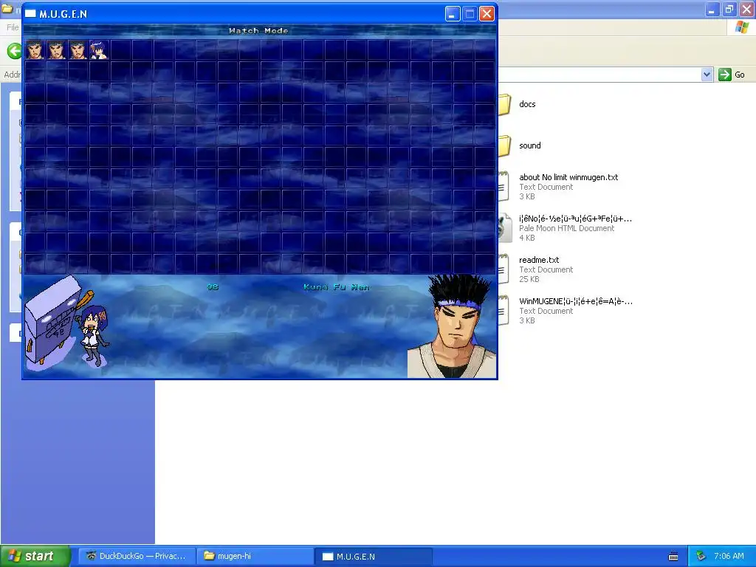Screen dimensions: 756x567
Task: Select the readme.txt file
Action: pyautogui.click(x=538, y=260)
